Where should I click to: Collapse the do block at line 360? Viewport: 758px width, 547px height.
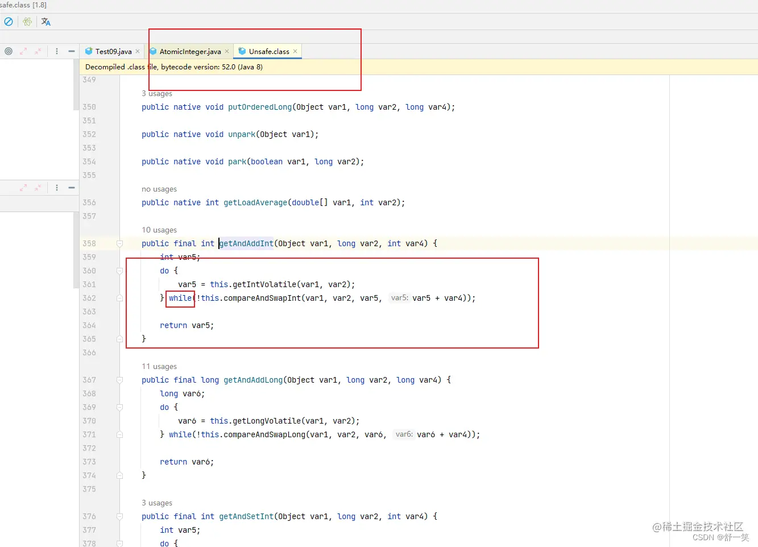(119, 271)
